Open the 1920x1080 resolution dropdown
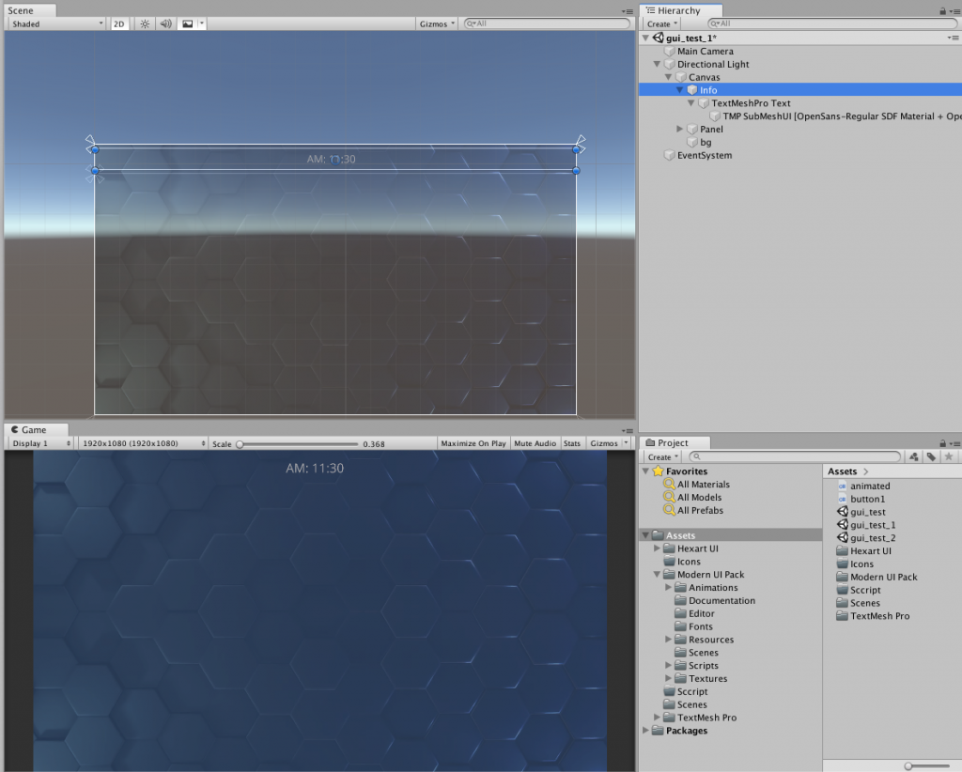The width and height of the screenshot is (962, 772). pos(142,443)
